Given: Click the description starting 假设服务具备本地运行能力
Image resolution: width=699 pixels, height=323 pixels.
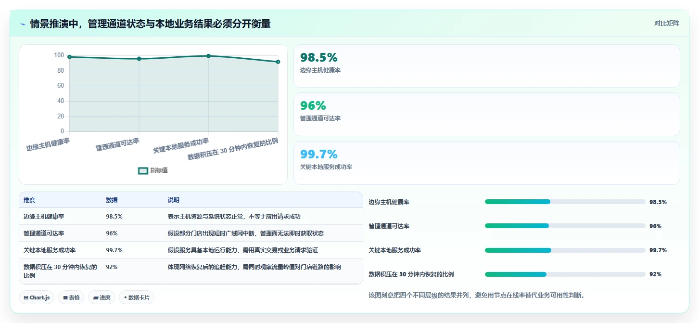Looking at the screenshot, I should pyautogui.click(x=242, y=250).
